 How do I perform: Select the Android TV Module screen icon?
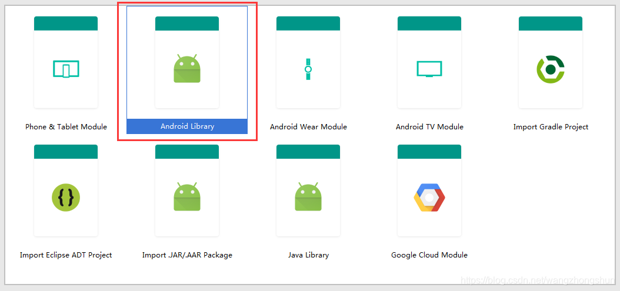pyautogui.click(x=429, y=69)
